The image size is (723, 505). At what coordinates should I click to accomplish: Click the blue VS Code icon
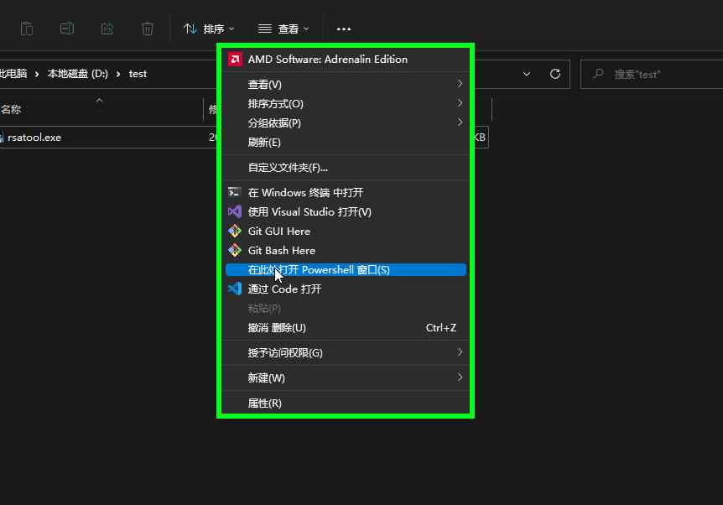pyautogui.click(x=235, y=289)
